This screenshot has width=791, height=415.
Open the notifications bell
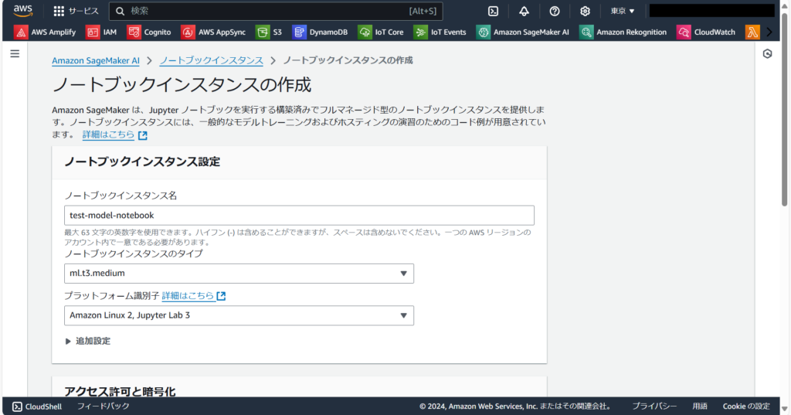[x=525, y=11]
